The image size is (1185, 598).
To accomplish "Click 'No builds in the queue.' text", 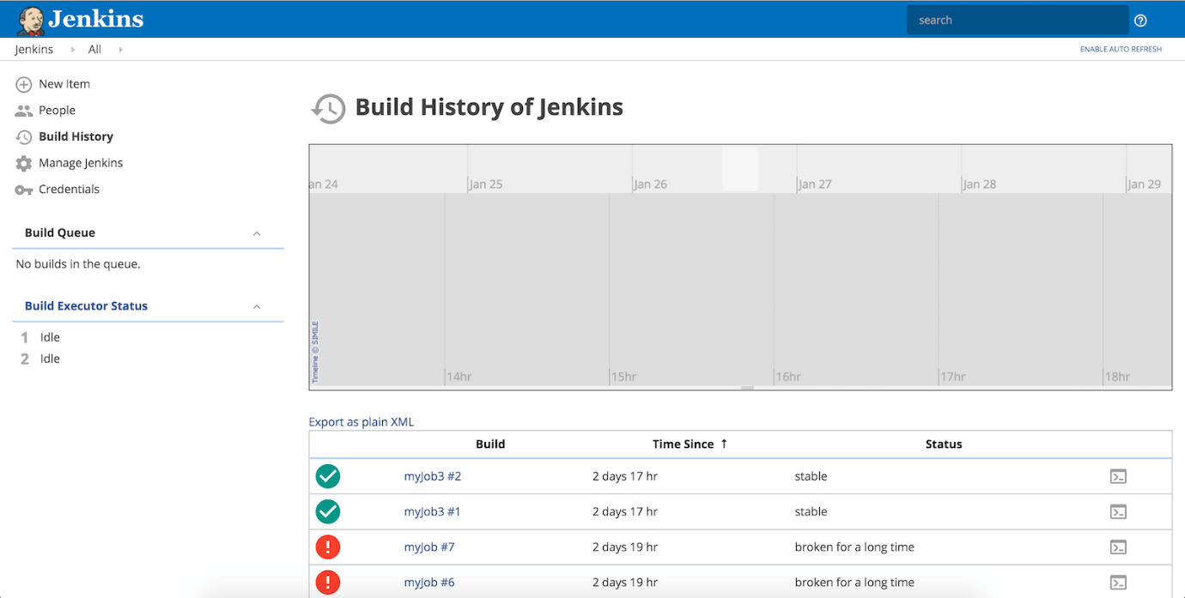I will pos(78,264).
